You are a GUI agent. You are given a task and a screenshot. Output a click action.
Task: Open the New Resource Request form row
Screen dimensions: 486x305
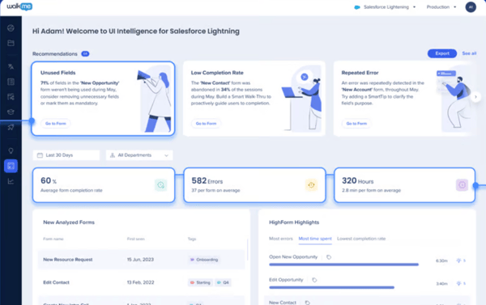[141, 260]
